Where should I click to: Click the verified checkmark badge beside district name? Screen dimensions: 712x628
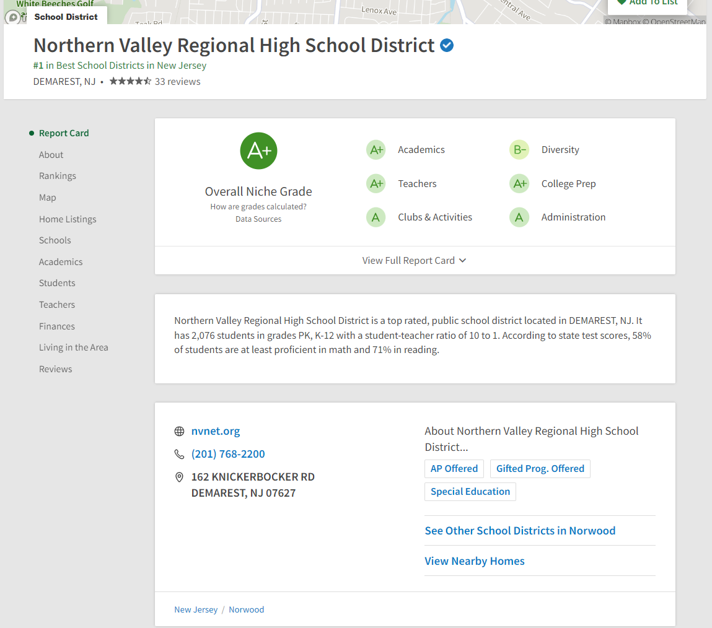(447, 45)
